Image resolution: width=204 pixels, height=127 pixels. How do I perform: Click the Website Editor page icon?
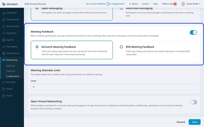tap(4, 26)
